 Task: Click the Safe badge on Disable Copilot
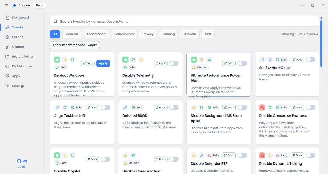click(x=61, y=163)
